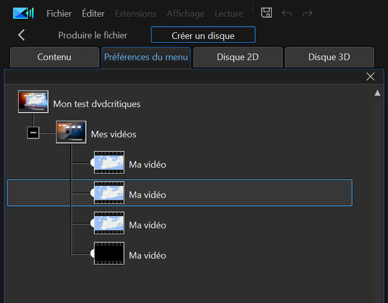
Task: Click the redo arrow icon
Action: [307, 13]
